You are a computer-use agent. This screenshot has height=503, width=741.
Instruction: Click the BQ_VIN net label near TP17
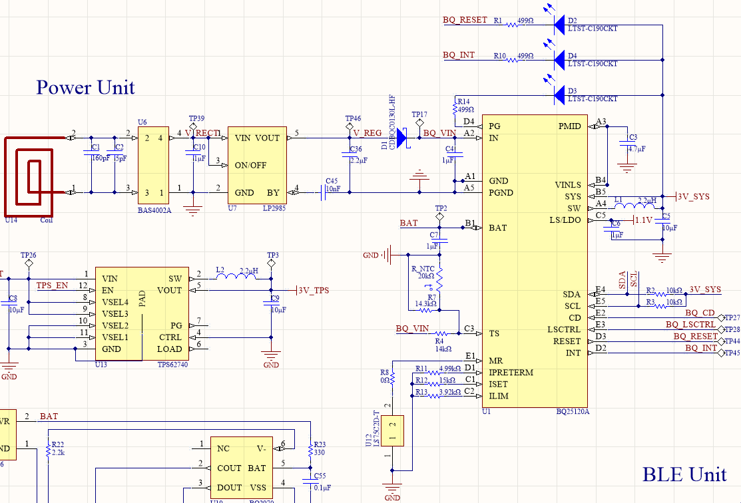pyautogui.click(x=439, y=133)
